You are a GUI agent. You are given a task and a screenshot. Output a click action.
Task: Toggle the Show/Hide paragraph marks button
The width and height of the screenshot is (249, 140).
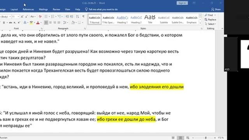[83, 16]
